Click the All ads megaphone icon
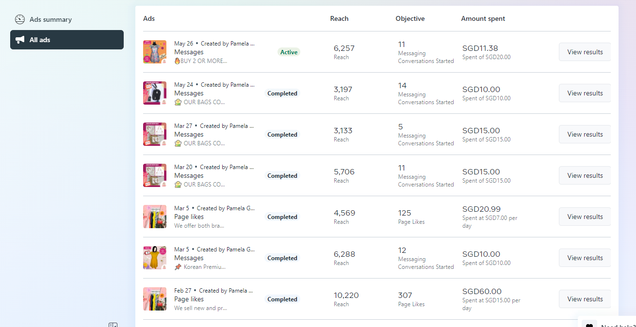The width and height of the screenshot is (636, 327). click(20, 40)
